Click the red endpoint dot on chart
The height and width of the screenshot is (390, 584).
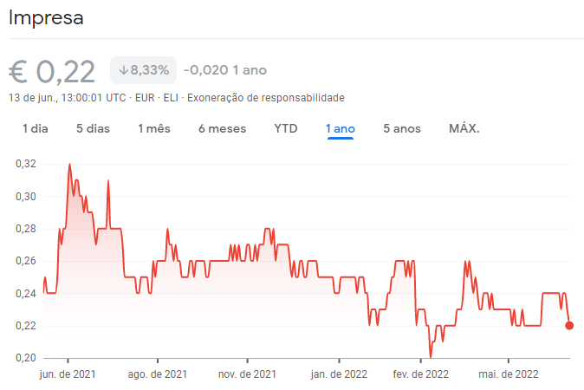coord(569,326)
